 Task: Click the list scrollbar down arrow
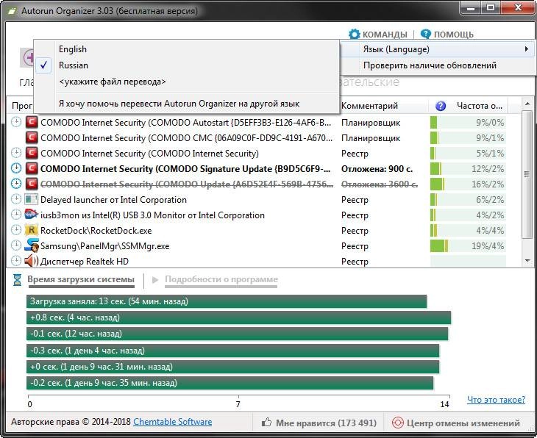[527, 261]
